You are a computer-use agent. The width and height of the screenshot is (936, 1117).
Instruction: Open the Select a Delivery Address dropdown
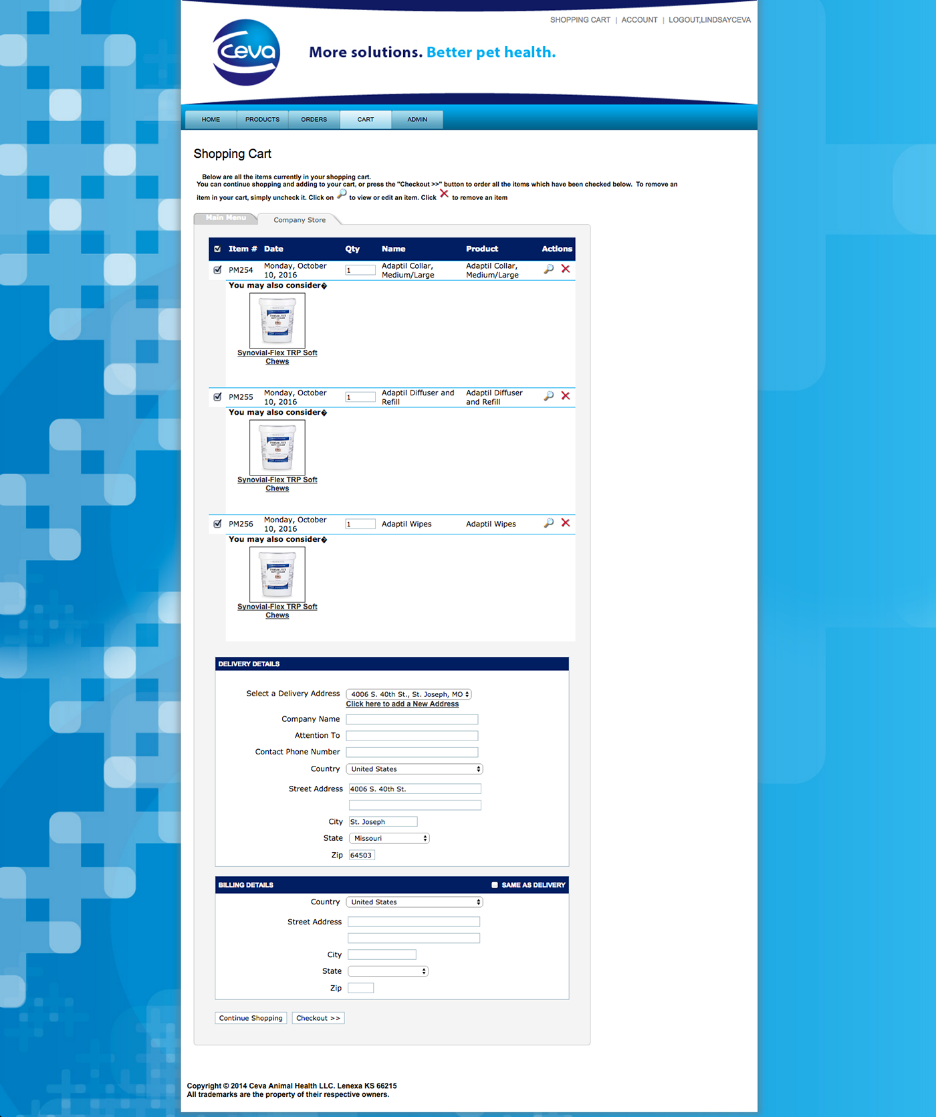(x=408, y=694)
